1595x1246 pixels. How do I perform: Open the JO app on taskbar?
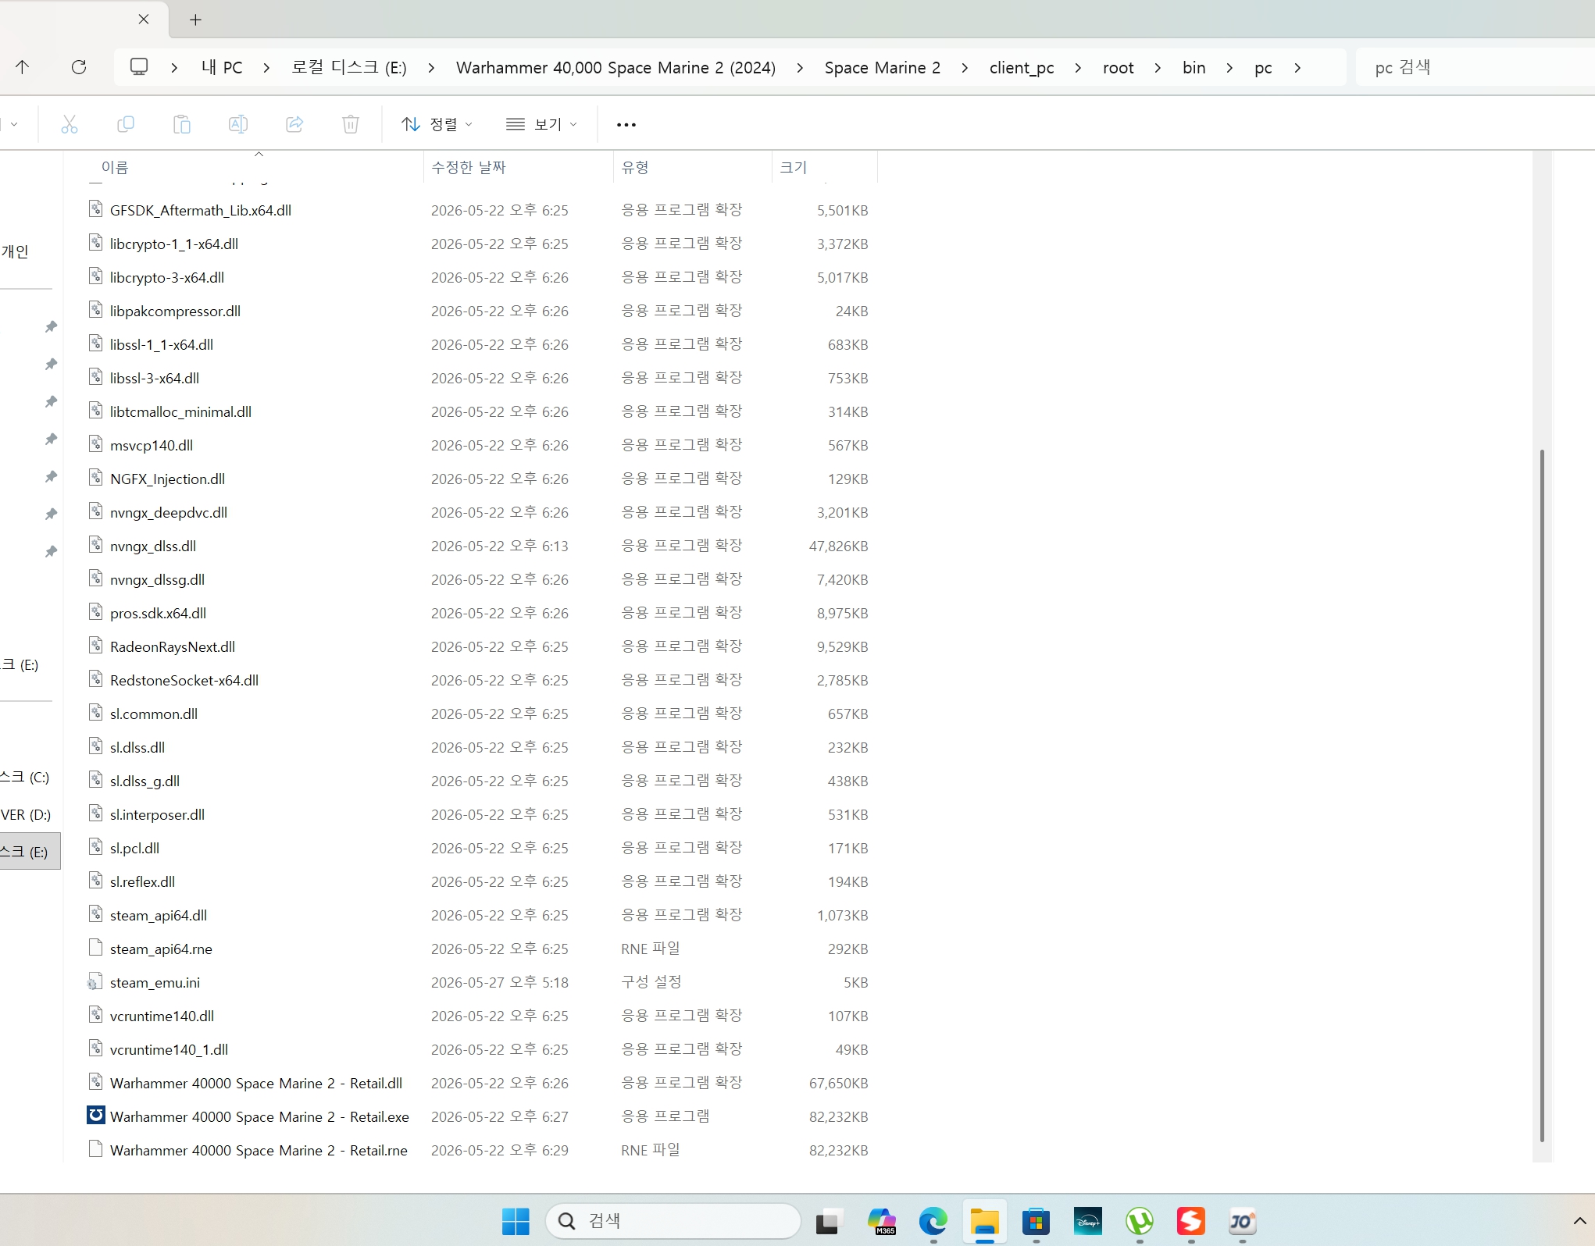coord(1243,1221)
